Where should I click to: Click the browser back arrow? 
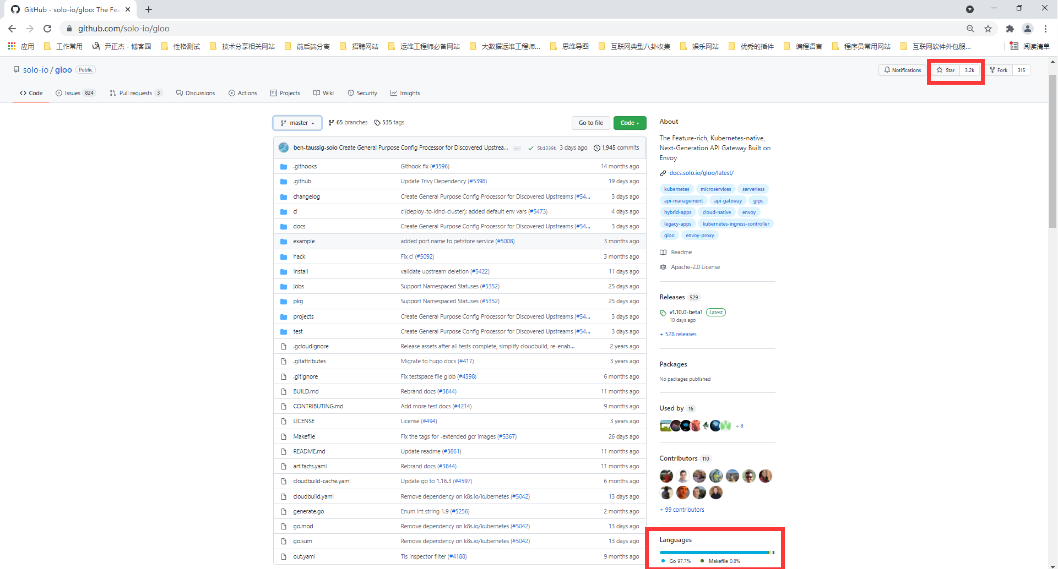[12, 29]
